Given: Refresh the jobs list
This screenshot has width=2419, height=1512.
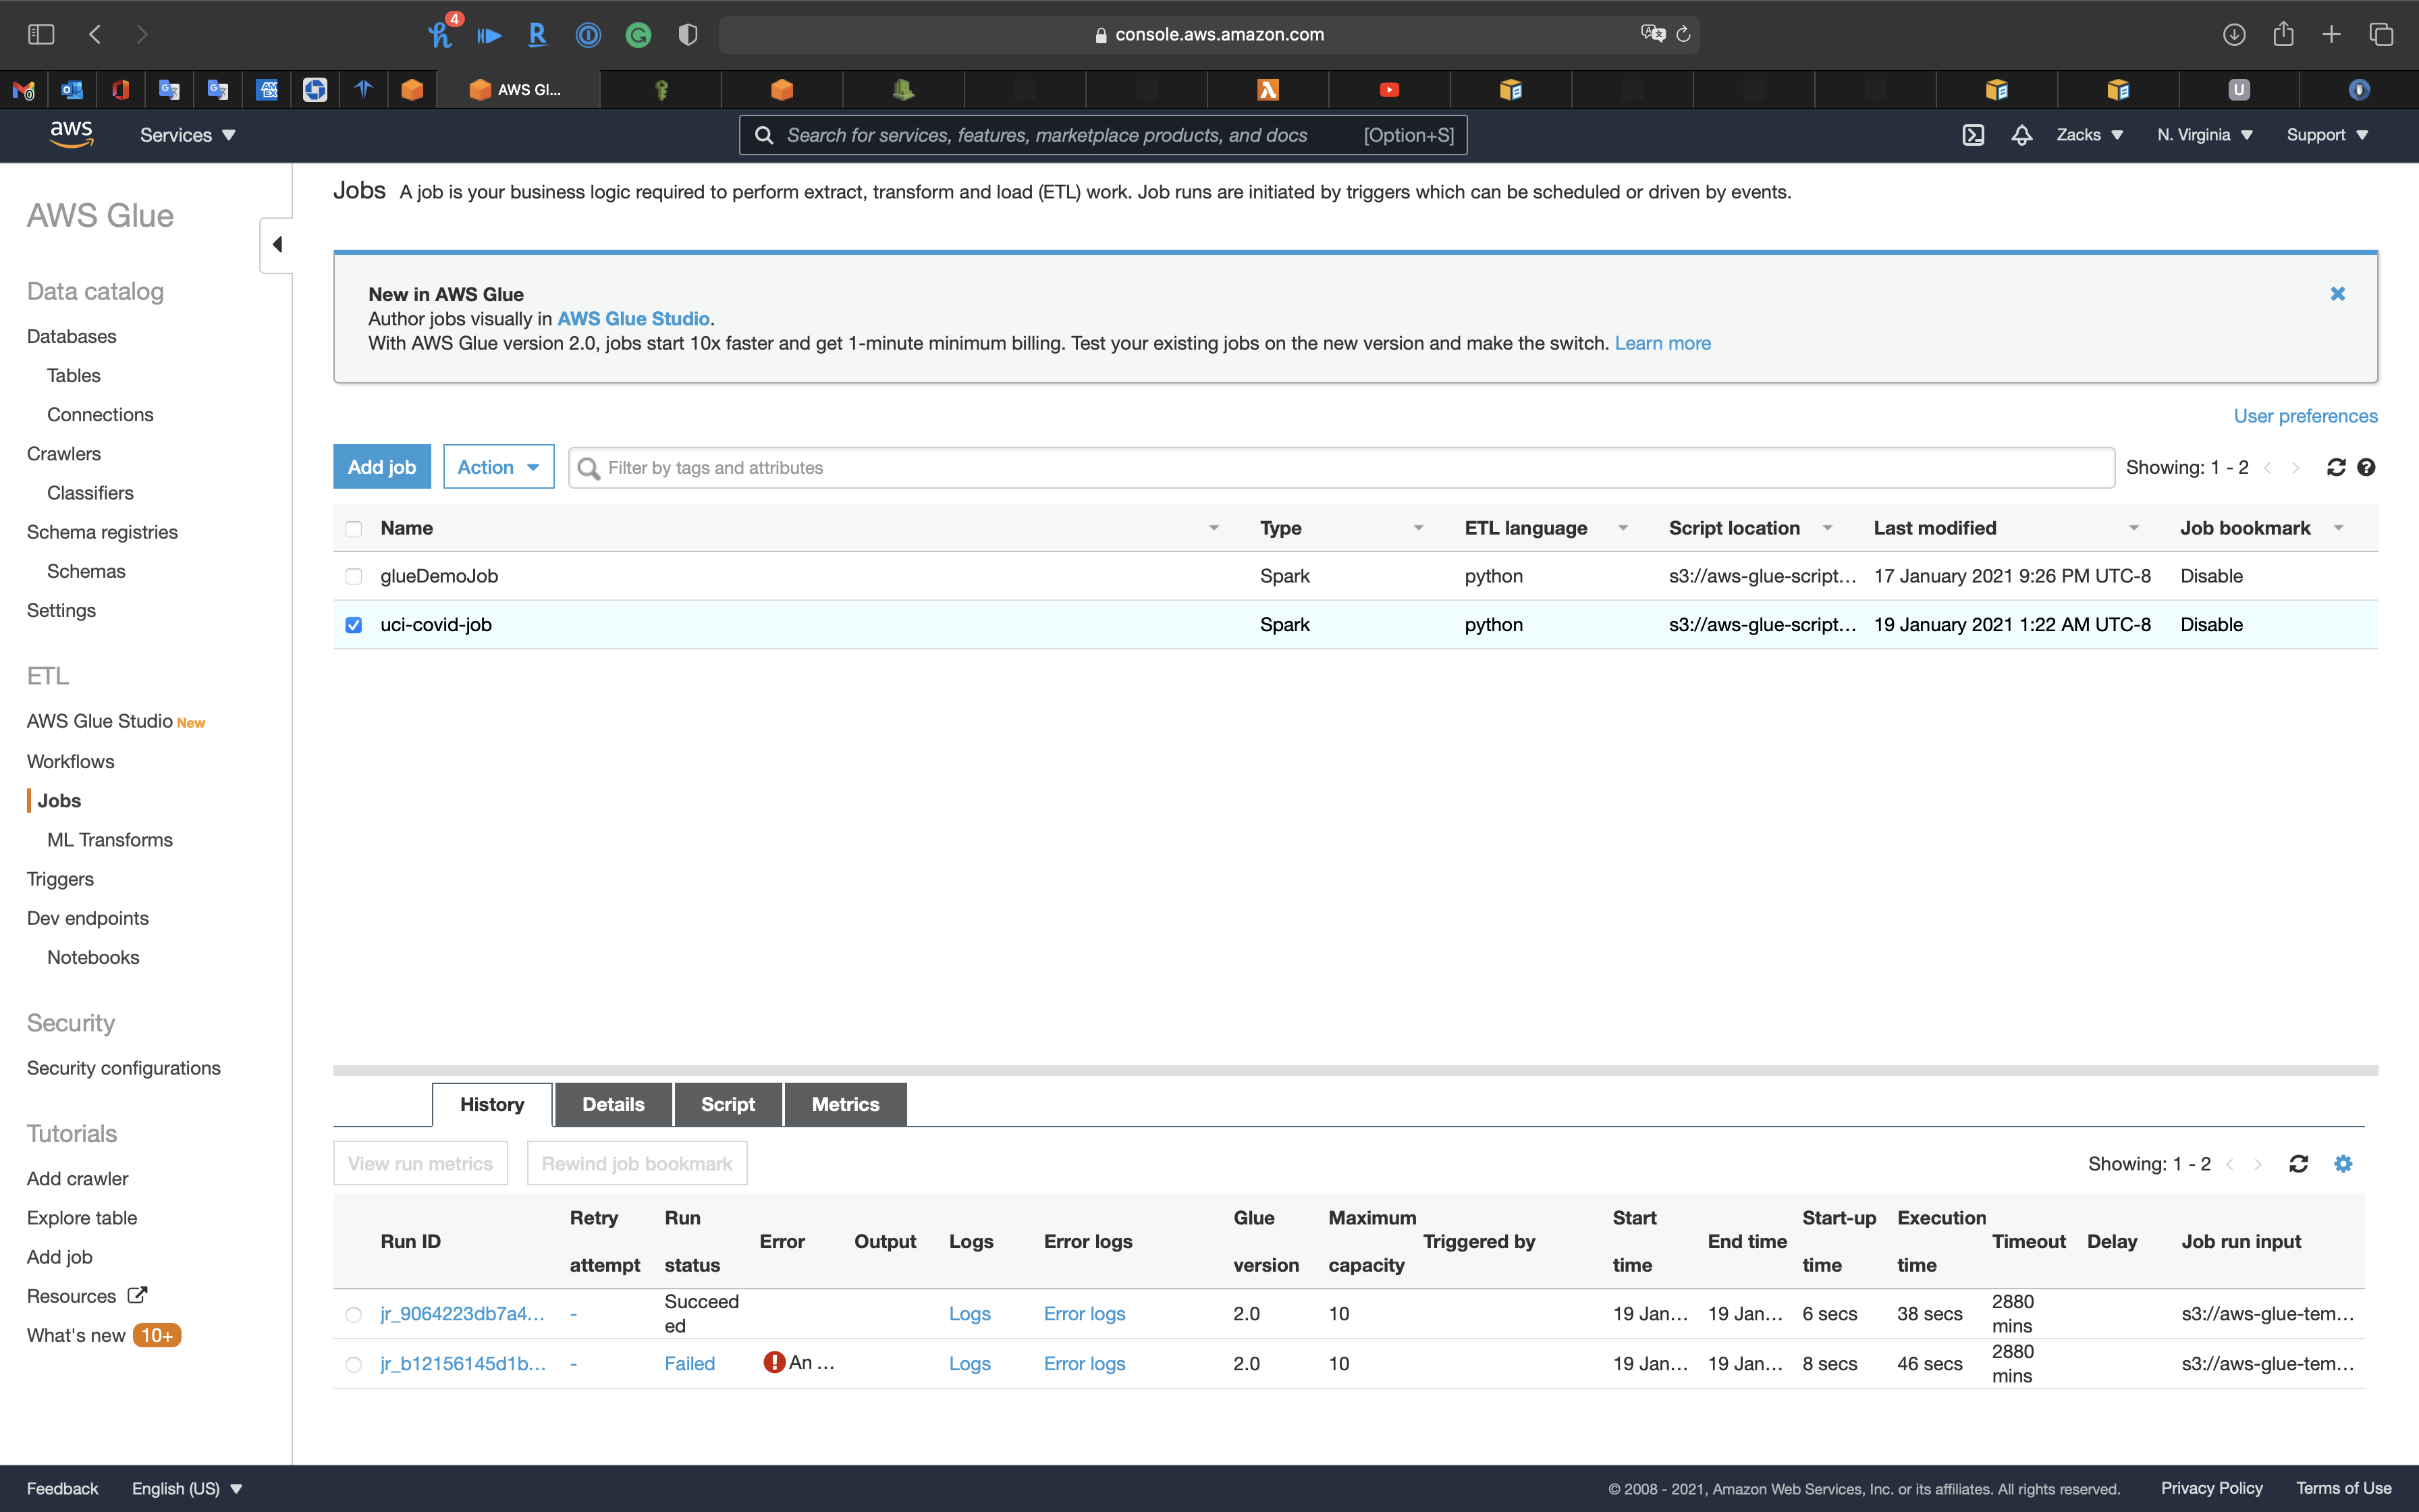Looking at the screenshot, I should point(2335,467).
